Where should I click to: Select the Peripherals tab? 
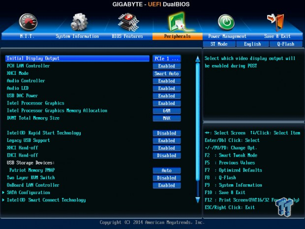(x=178, y=36)
